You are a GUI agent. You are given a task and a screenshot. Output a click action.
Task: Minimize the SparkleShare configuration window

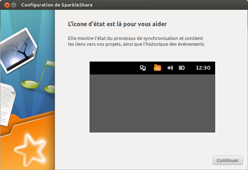tap(14, 5)
